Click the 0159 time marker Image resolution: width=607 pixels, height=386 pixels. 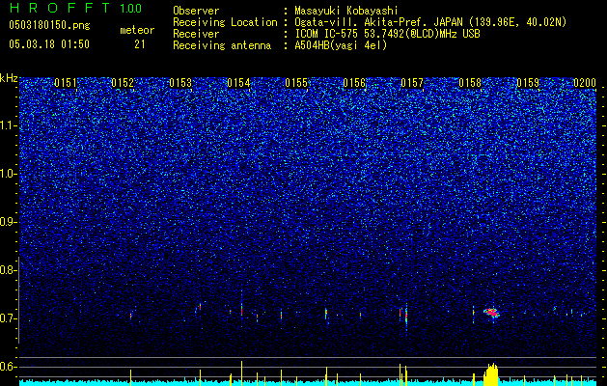point(528,83)
